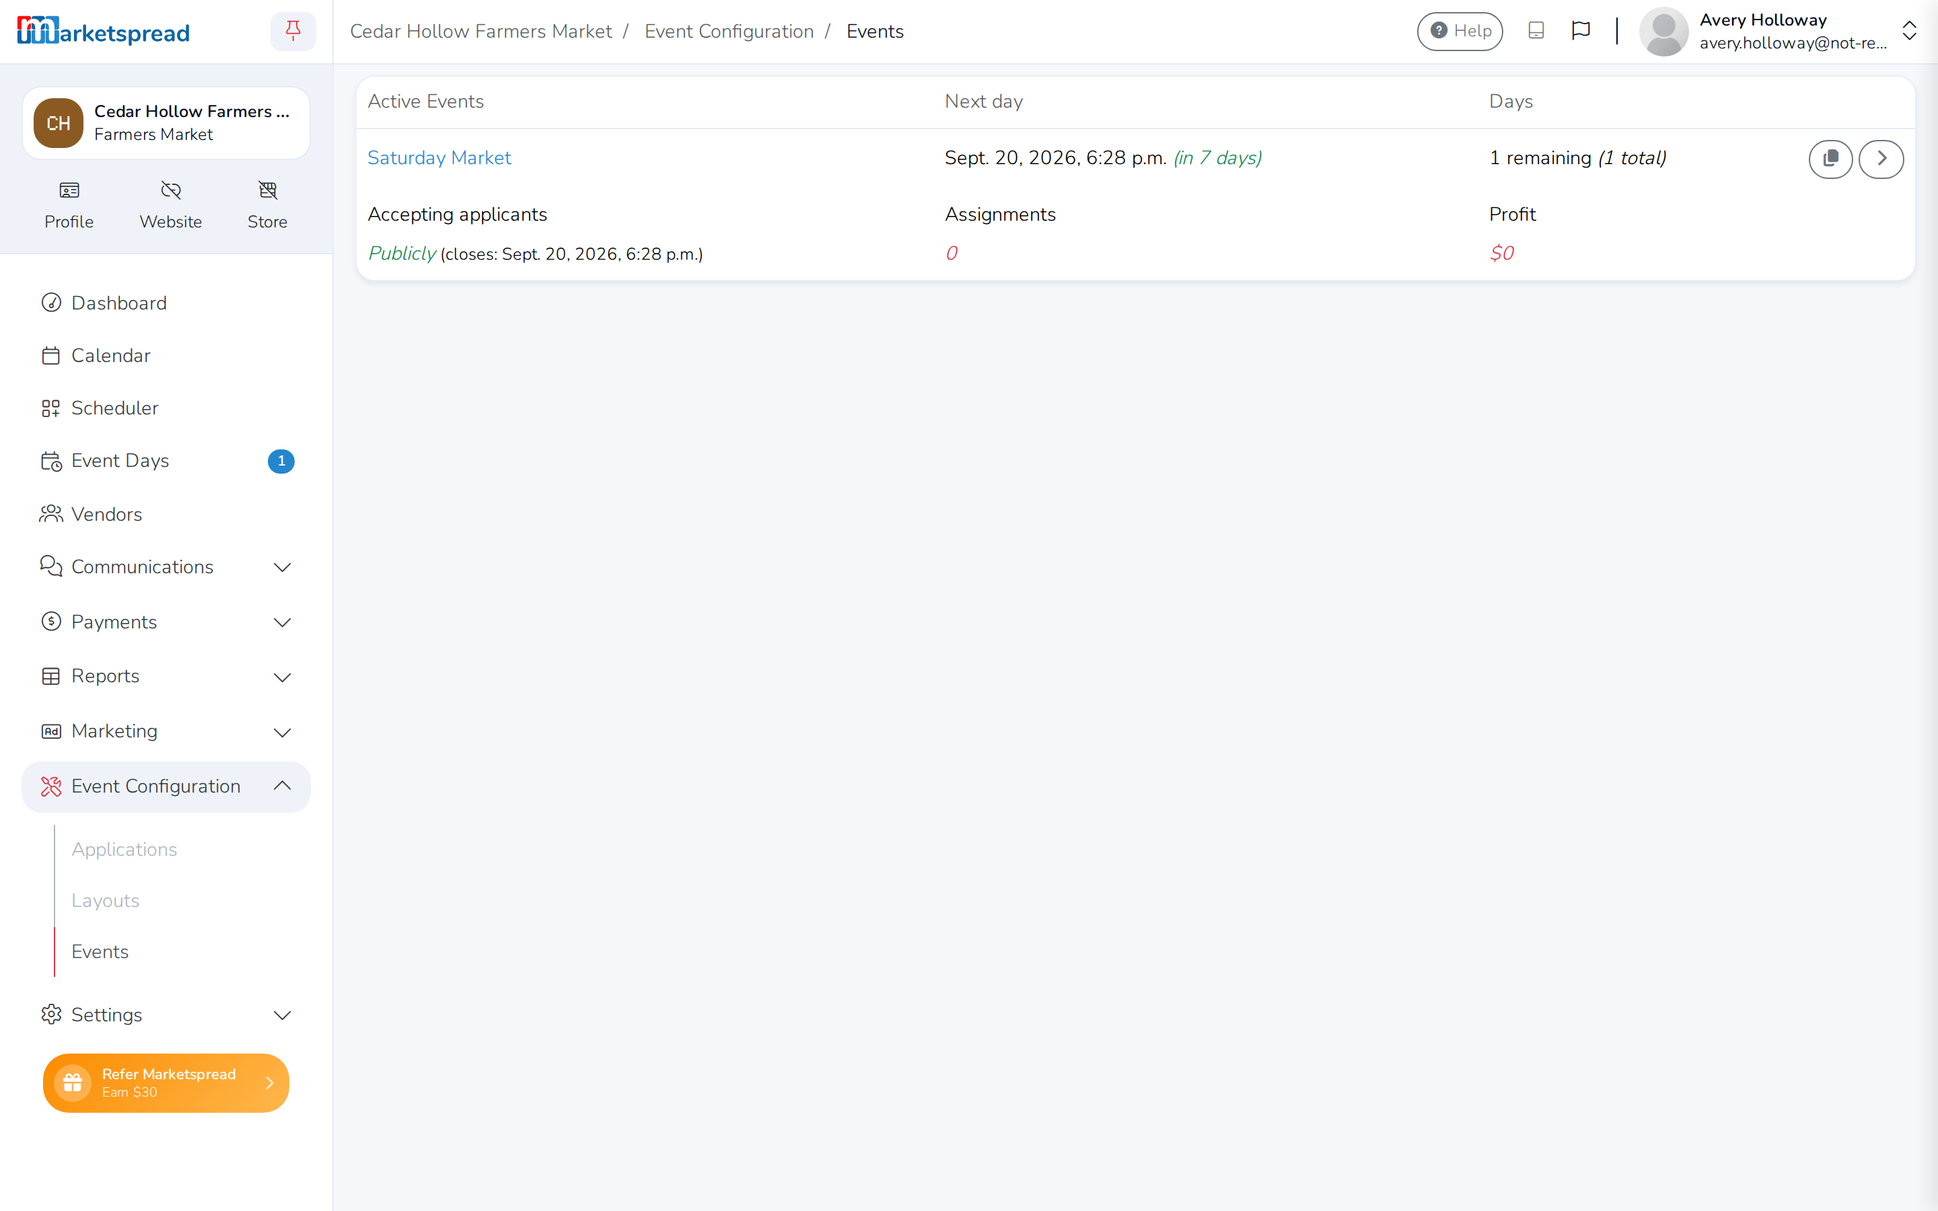Click the Event Days count badge
1938x1211 pixels.
tap(281, 462)
